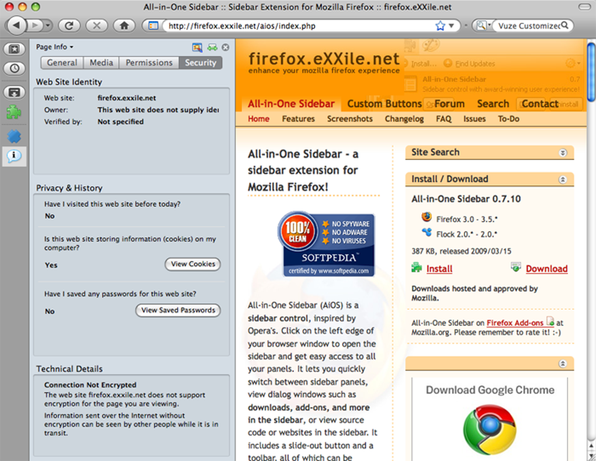This screenshot has width=596, height=461.
Task: Click the Install link
Action: point(439,269)
